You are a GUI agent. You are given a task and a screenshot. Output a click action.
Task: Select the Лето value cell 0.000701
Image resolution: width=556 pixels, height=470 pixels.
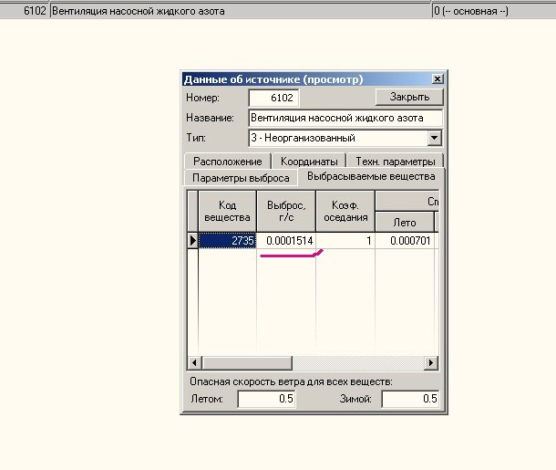(405, 240)
